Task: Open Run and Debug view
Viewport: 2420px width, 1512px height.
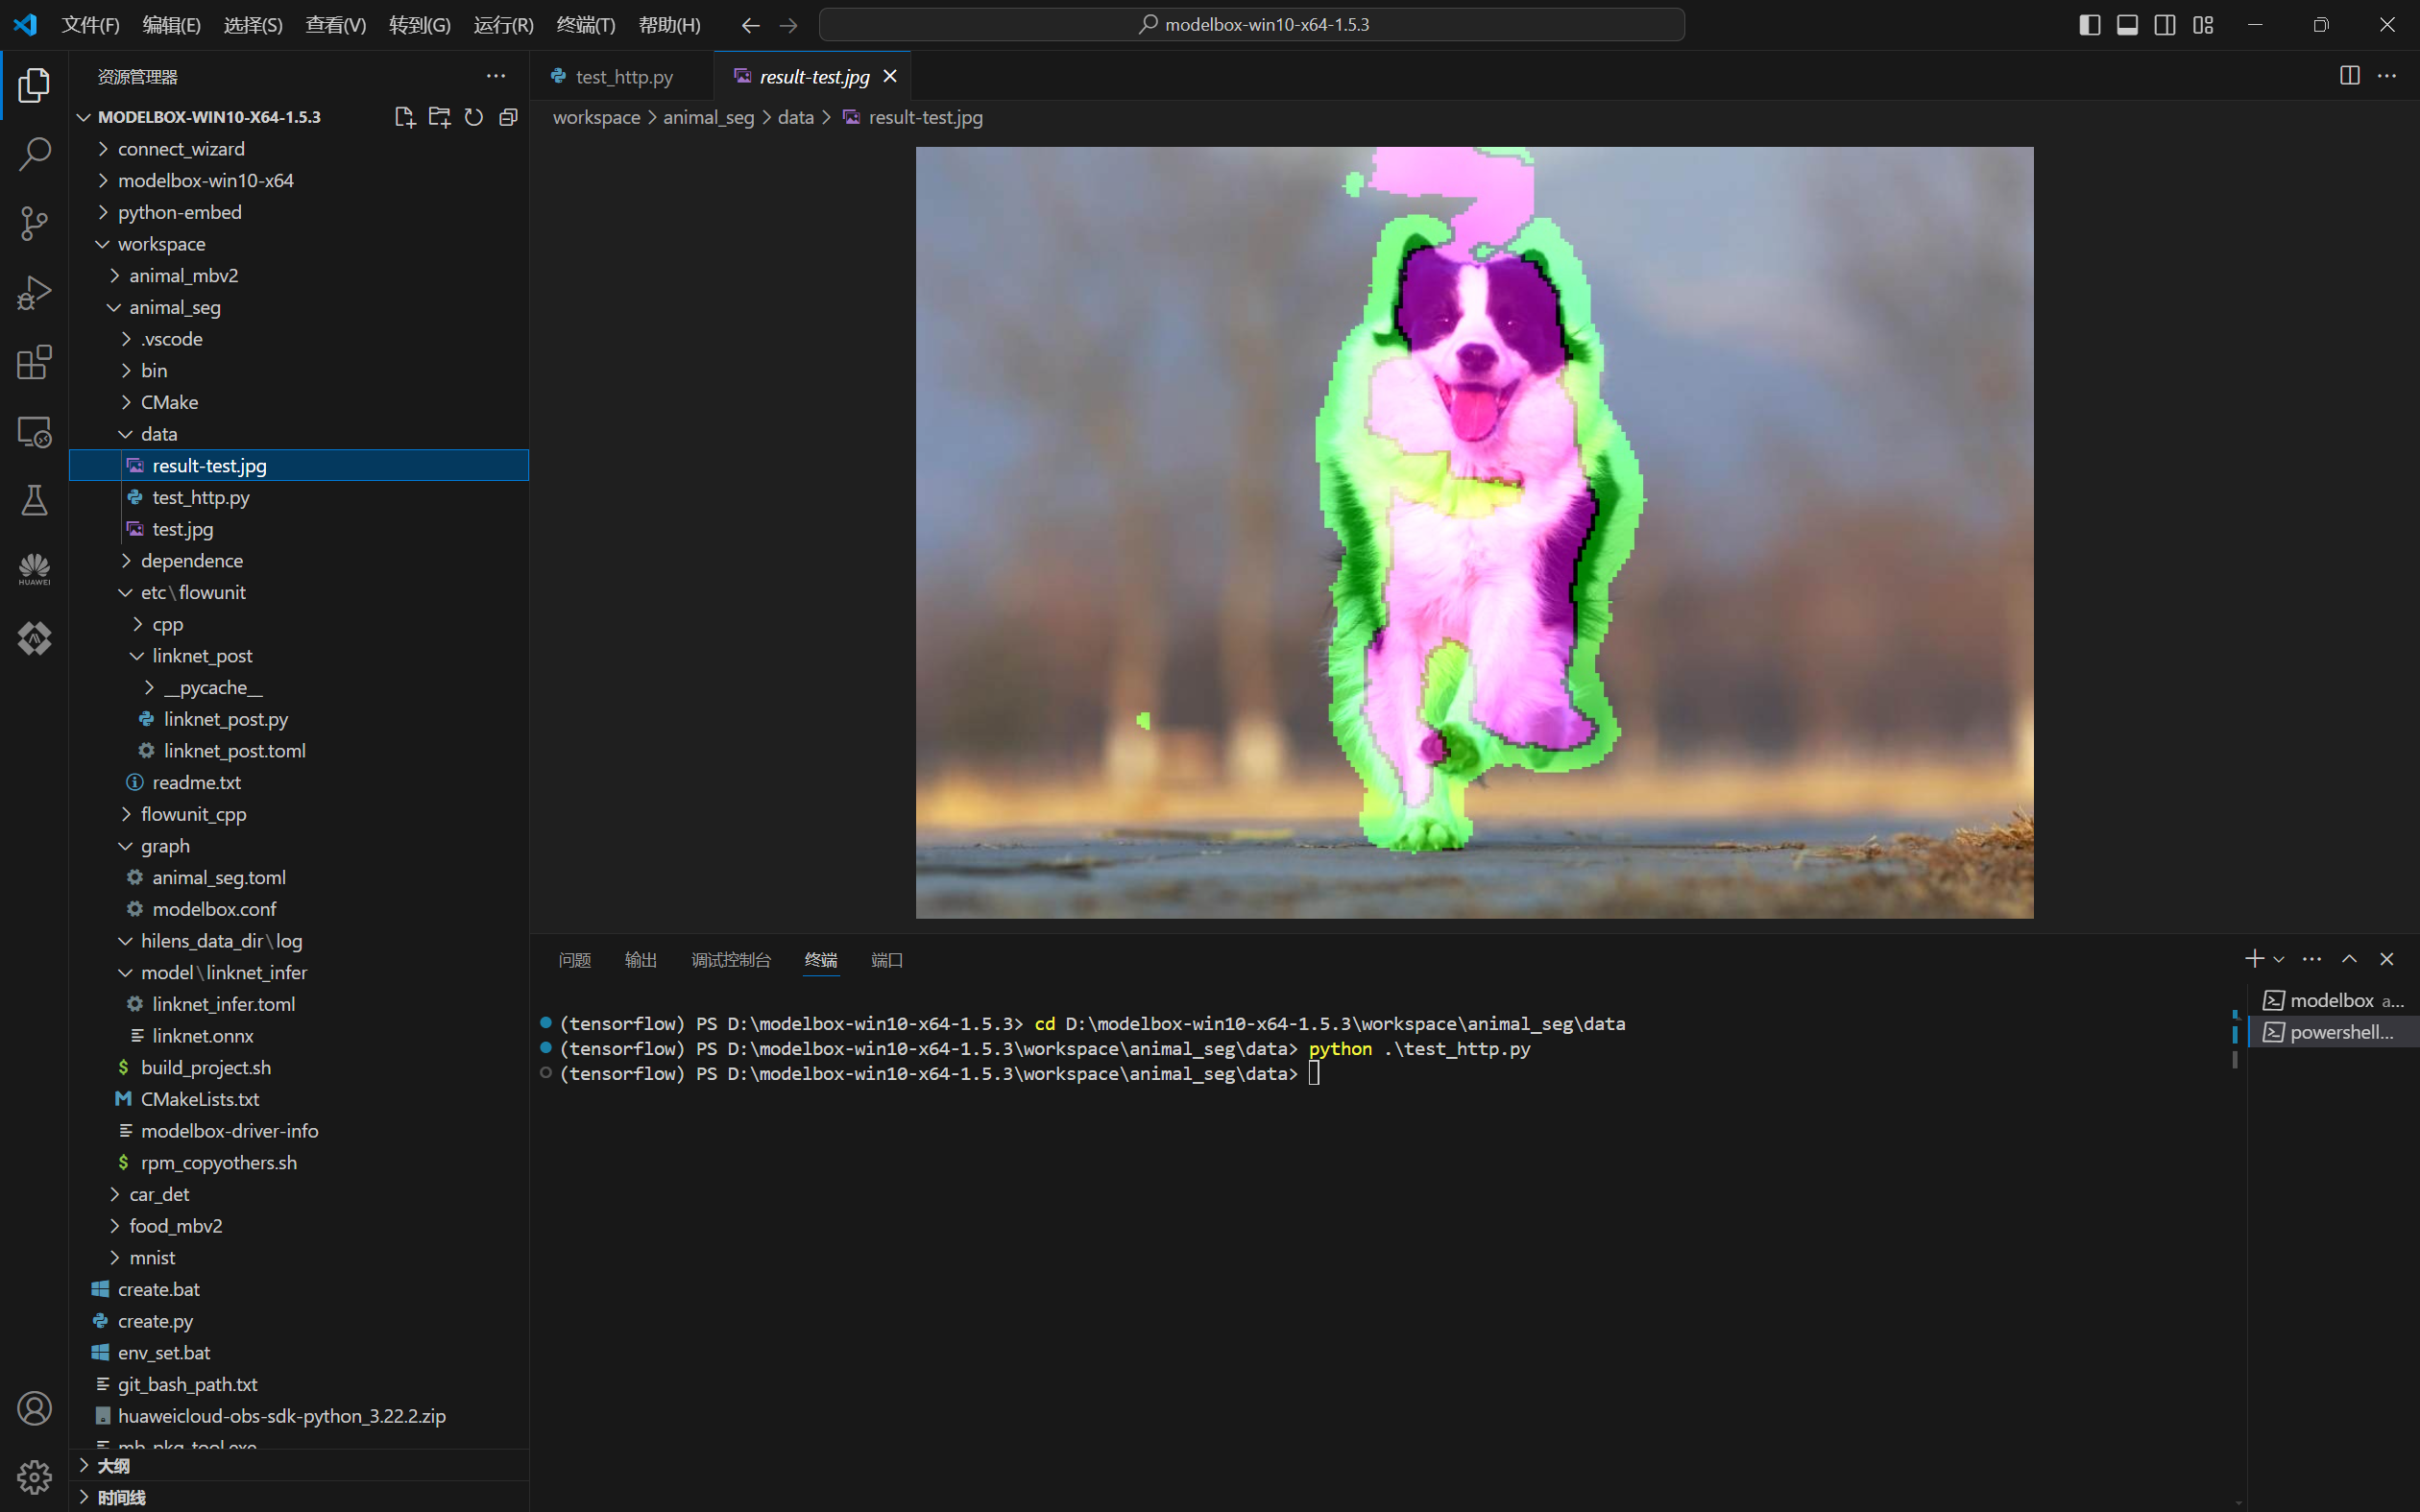Action: [34, 293]
